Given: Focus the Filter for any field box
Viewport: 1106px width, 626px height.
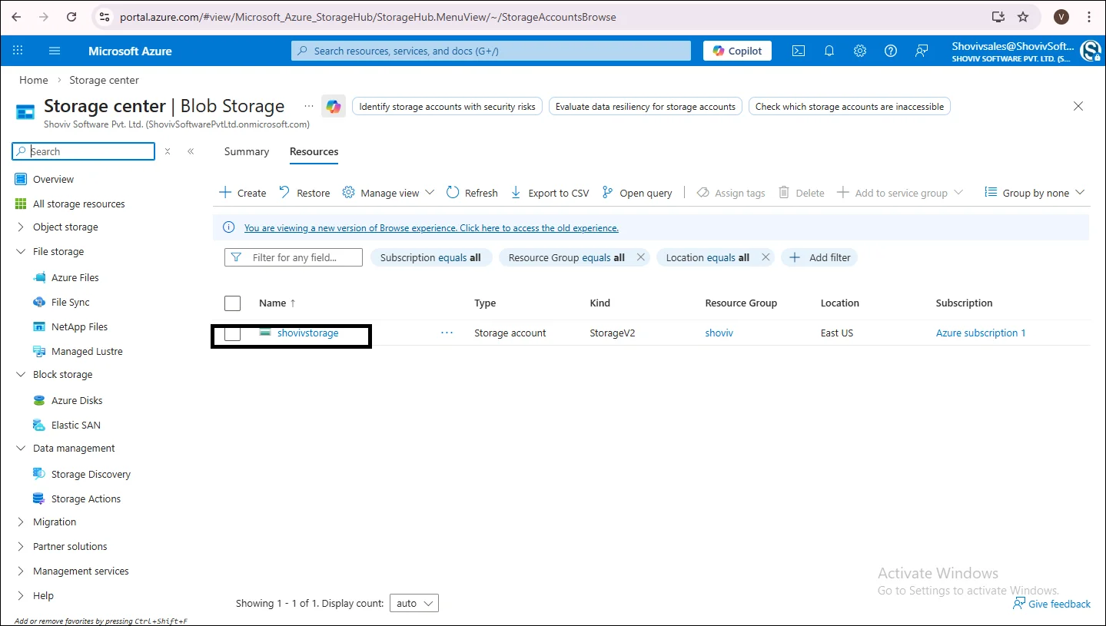Looking at the screenshot, I should tap(294, 257).
